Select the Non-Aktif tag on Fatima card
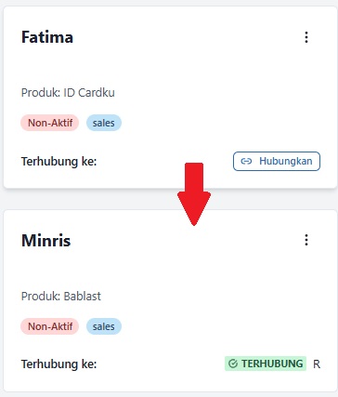This screenshot has height=397, width=338. coord(50,123)
